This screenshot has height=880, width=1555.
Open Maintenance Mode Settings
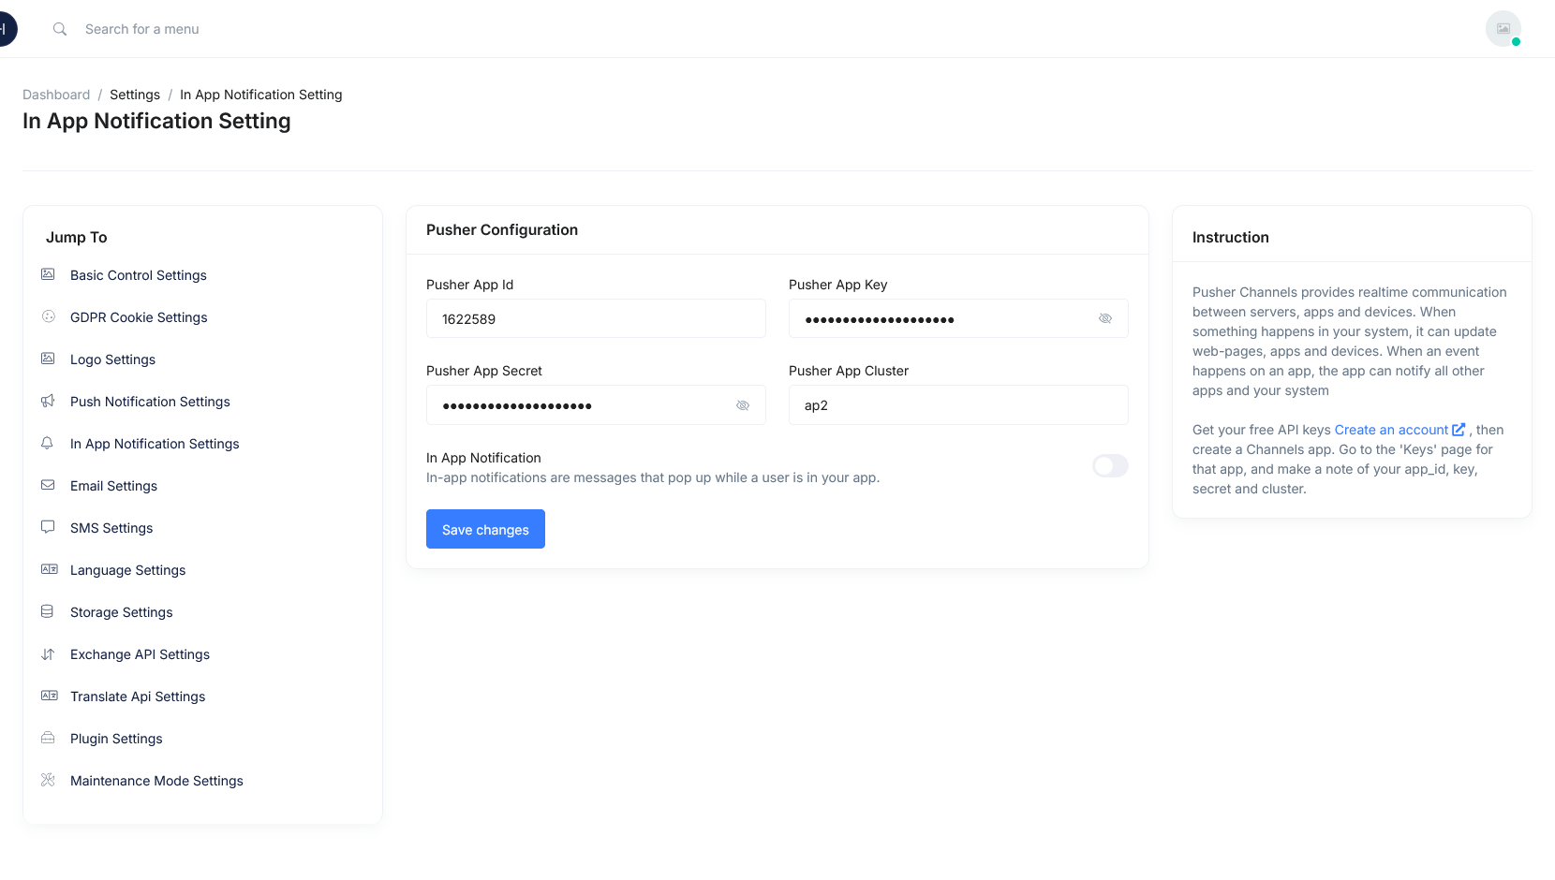pos(156,781)
